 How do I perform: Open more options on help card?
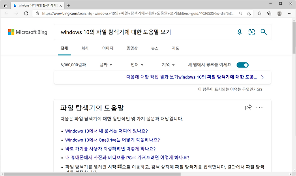tap(259, 108)
